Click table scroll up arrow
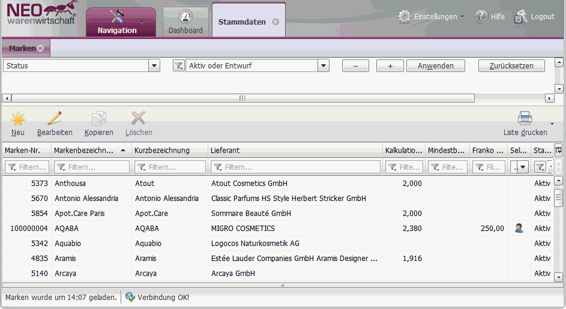The image size is (566, 309). [558, 181]
